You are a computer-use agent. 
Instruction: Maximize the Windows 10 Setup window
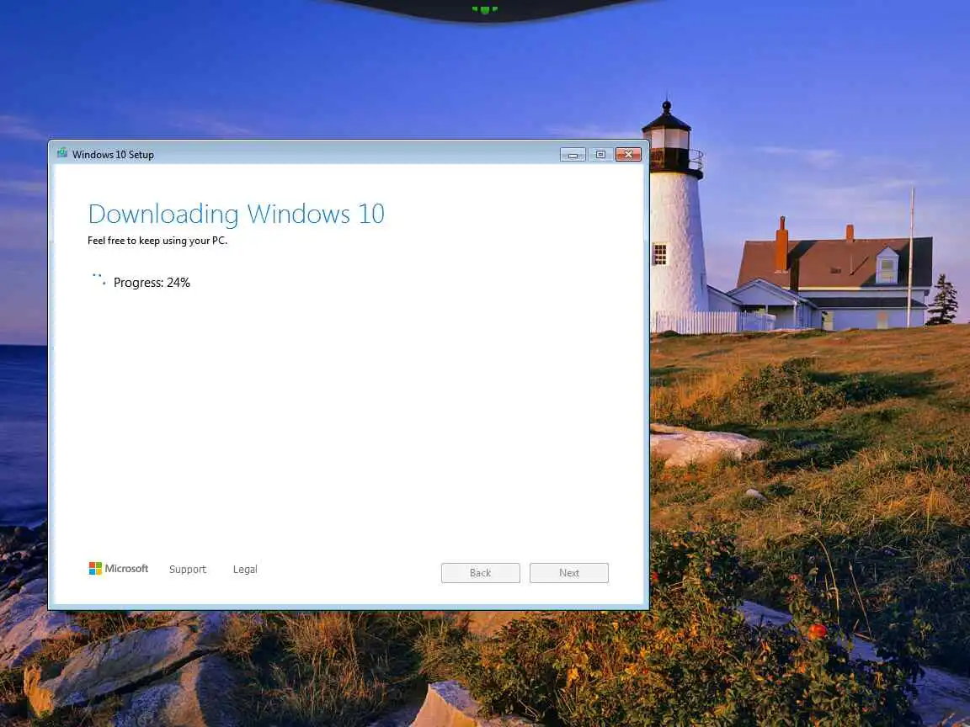[600, 155]
